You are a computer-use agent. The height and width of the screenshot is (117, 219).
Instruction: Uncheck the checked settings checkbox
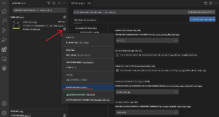pos(117,70)
